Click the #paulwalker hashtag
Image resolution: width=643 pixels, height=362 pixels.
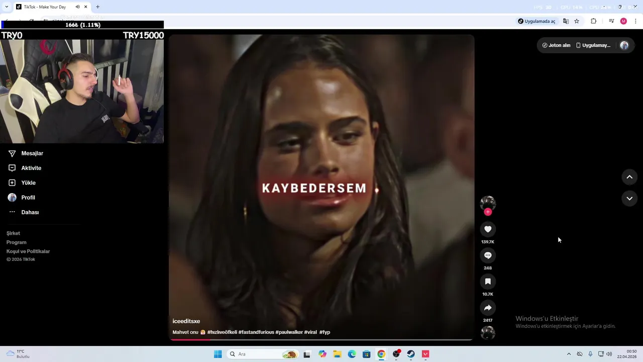(x=289, y=332)
